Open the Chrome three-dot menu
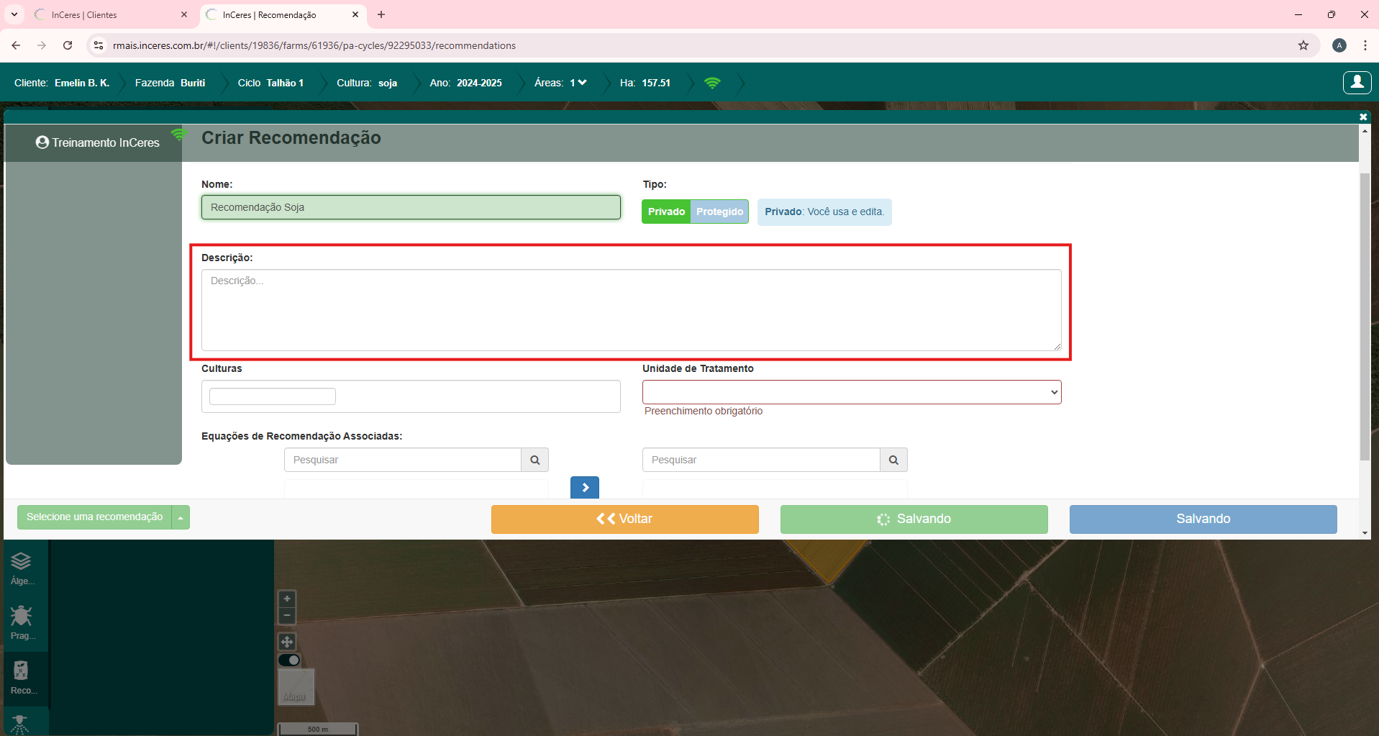1379x736 pixels. (1365, 45)
